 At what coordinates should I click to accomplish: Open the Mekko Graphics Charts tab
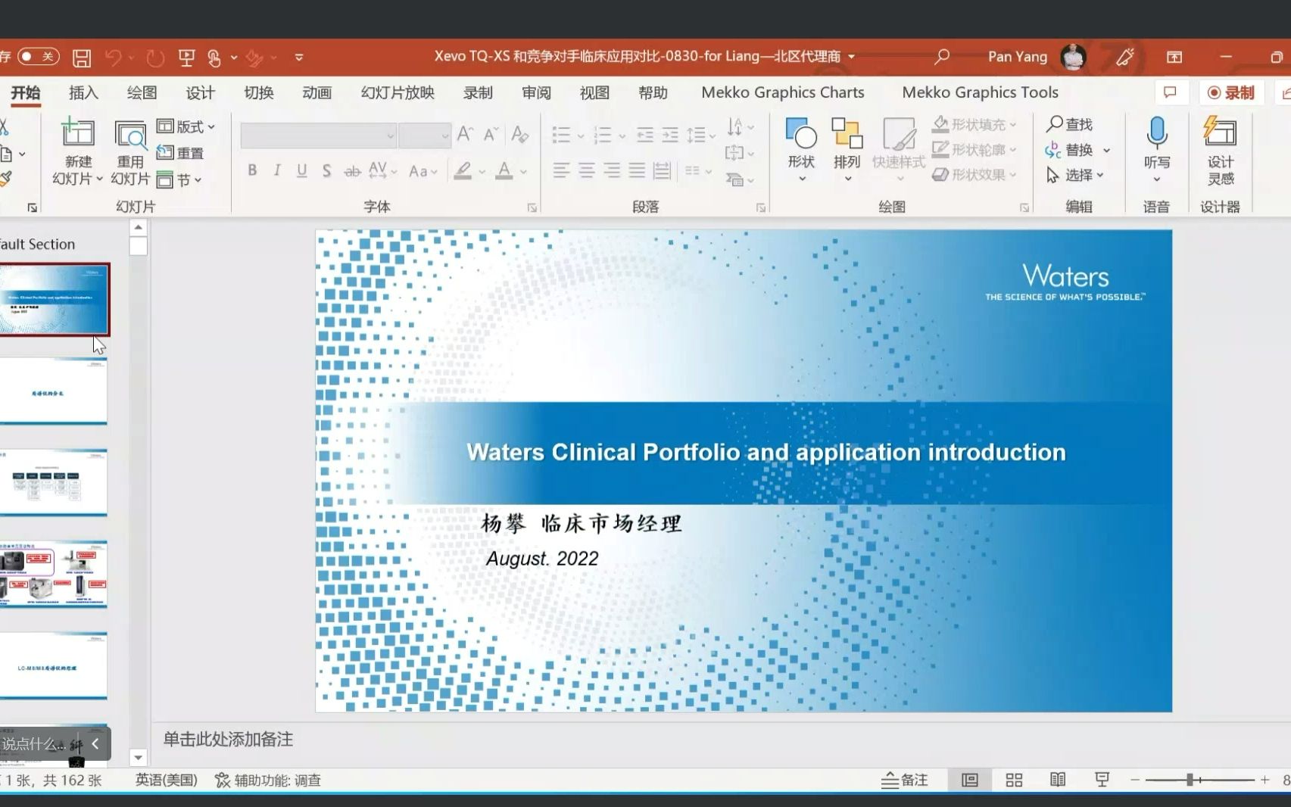[x=782, y=92]
